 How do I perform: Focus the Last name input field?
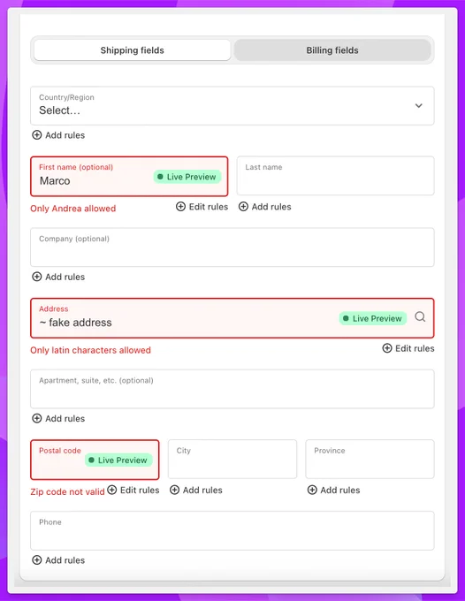335,176
